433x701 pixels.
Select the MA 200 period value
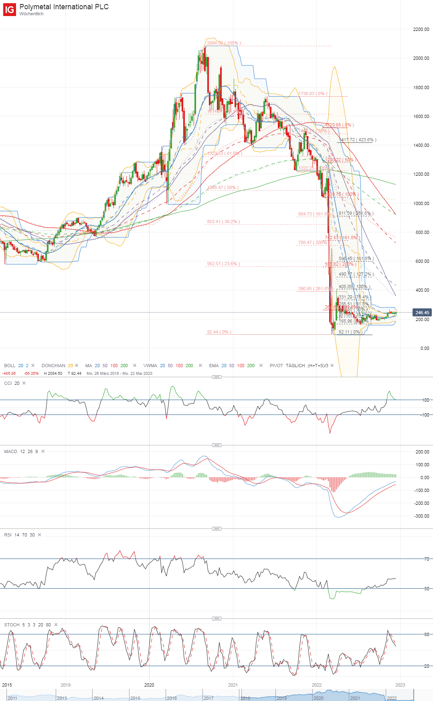click(x=124, y=366)
